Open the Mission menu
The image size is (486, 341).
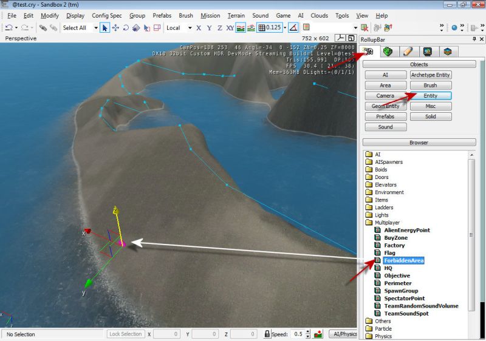pos(210,15)
